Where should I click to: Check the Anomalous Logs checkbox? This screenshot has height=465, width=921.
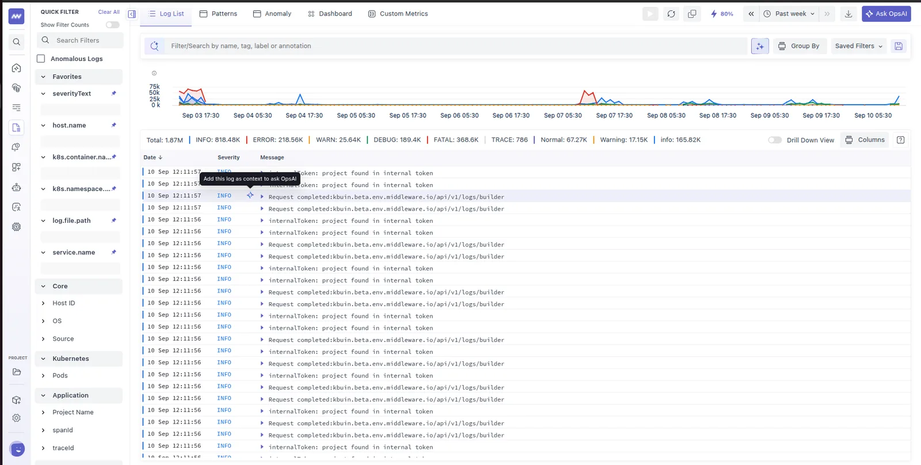pyautogui.click(x=41, y=59)
